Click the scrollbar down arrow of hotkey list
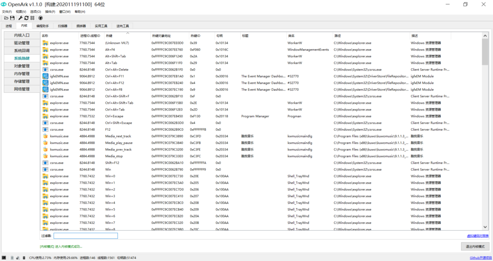 click(x=485, y=227)
